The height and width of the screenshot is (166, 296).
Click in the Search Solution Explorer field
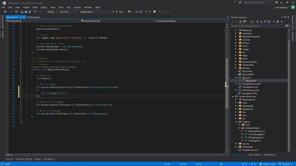pos(258,26)
